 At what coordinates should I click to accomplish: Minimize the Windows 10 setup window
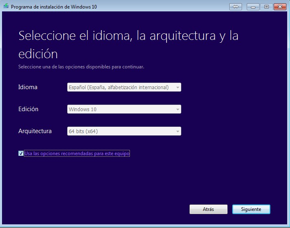pyautogui.click(x=254, y=7)
